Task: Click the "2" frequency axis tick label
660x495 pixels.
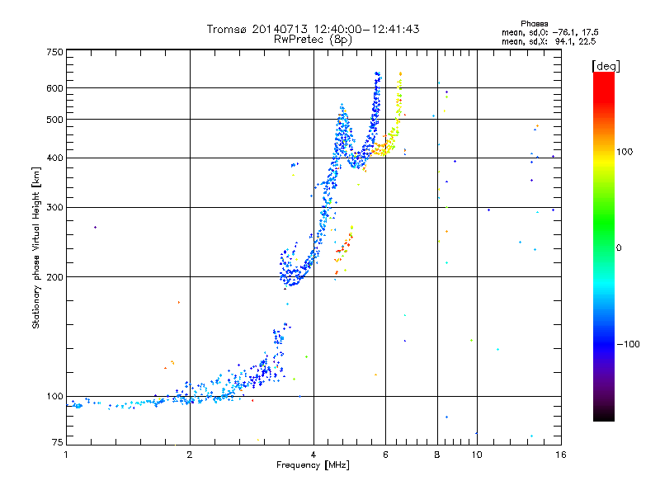Action: click(190, 455)
